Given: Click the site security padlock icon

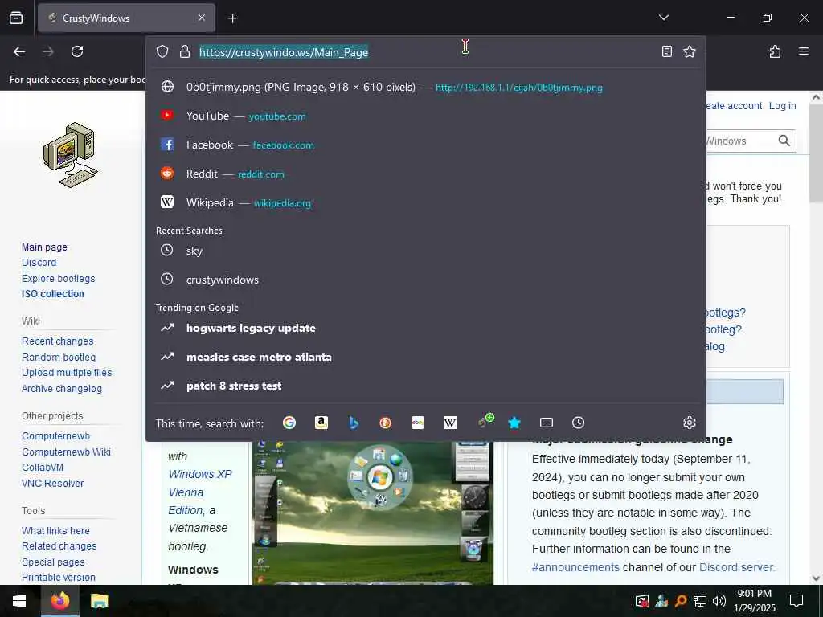Looking at the screenshot, I should coord(184,51).
